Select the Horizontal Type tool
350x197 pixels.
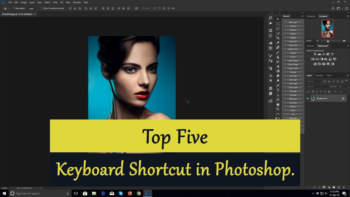278,90
